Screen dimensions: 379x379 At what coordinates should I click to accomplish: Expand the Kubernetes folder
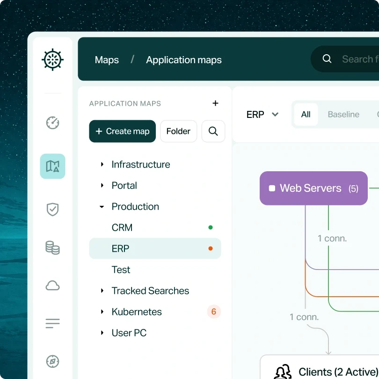(102, 312)
